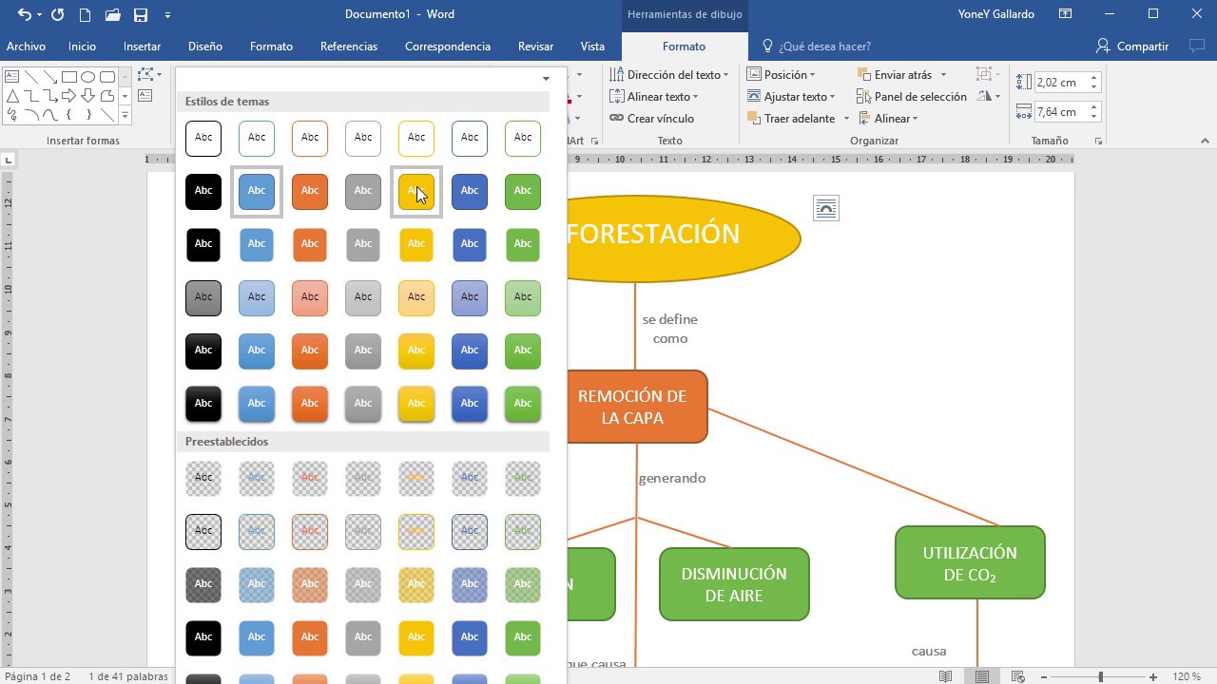Viewport: 1217px width, 684px height.
Task: Select the rectangle shape in Insertar formas
Action: point(68,77)
